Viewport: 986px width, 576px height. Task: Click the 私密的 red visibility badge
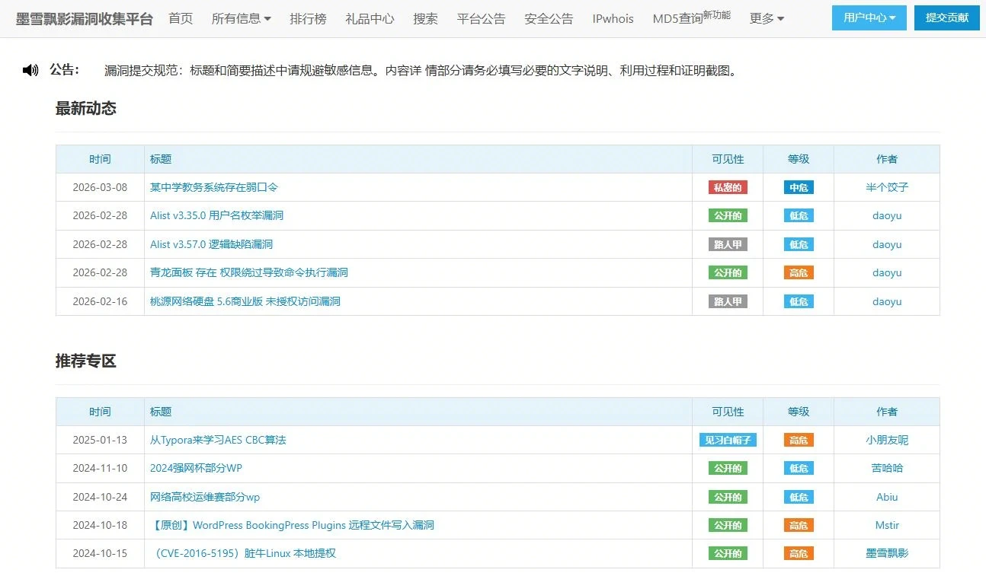(x=727, y=187)
